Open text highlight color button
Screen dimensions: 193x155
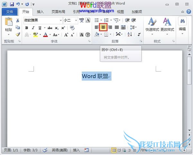[35, 35]
